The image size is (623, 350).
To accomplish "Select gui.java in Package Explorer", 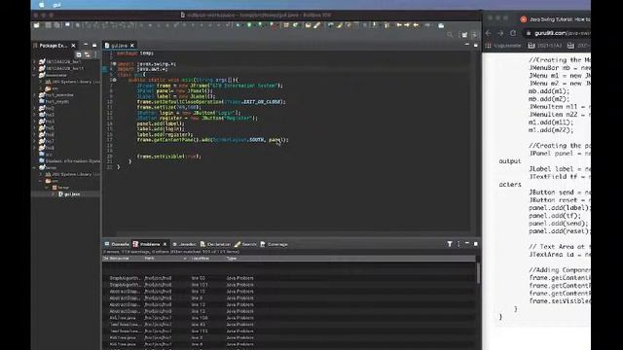I will (68, 194).
